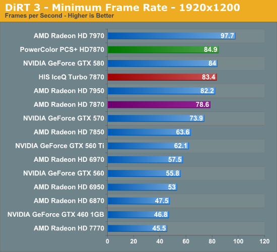Click the 57.5 value on the HD 6970 bar

(175, 160)
